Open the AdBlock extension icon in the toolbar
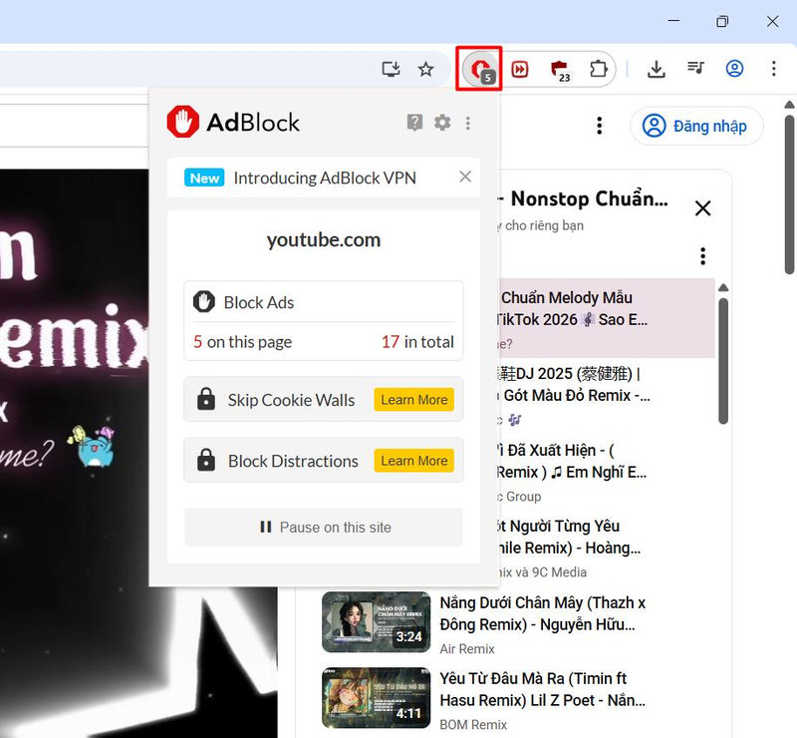797x738 pixels. (480, 69)
